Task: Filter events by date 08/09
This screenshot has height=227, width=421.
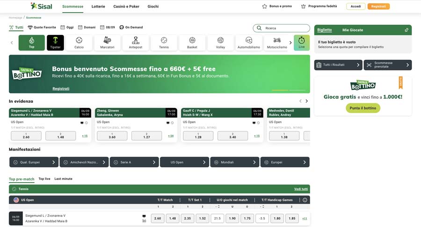Action: (108, 28)
